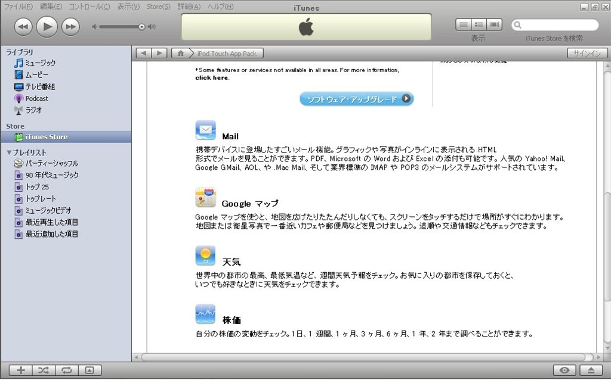Open the 最近追加した項目 playlist
611x380 pixels.
click(46, 233)
